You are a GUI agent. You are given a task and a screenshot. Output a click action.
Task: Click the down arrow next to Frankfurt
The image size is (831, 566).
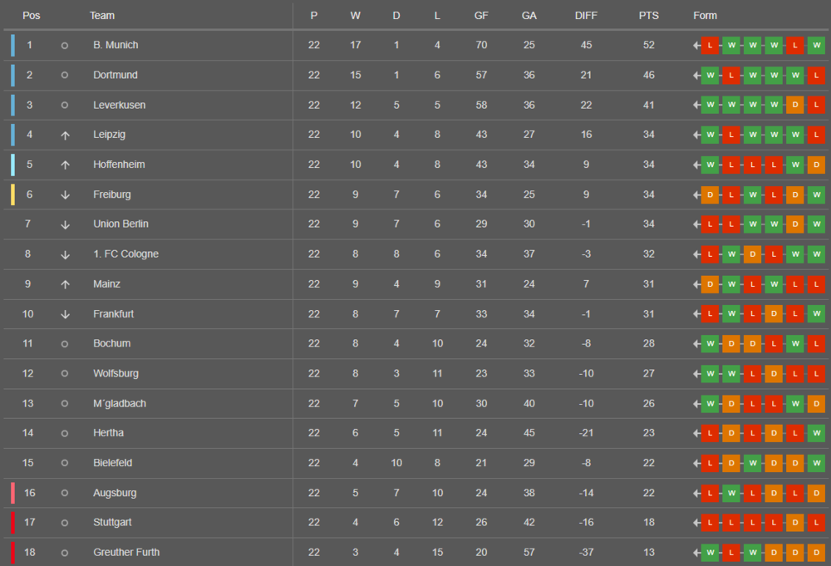click(x=65, y=314)
